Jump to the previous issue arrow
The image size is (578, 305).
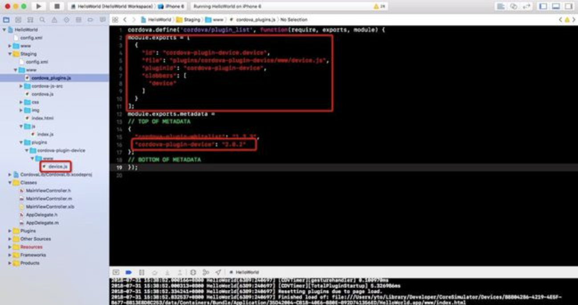click(561, 20)
